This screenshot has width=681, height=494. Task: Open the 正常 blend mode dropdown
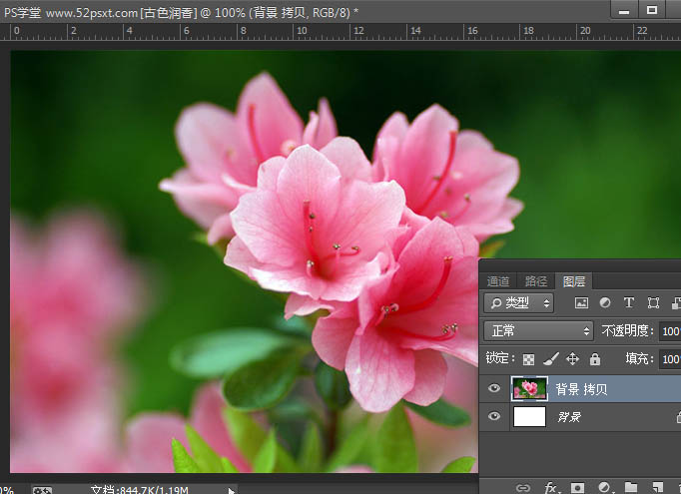538,330
